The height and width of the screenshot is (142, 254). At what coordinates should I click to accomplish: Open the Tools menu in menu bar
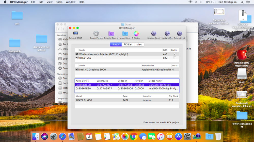click(x=59, y=2)
